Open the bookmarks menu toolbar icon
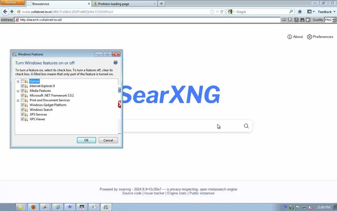This screenshot has width=337, height=211. 311,12
